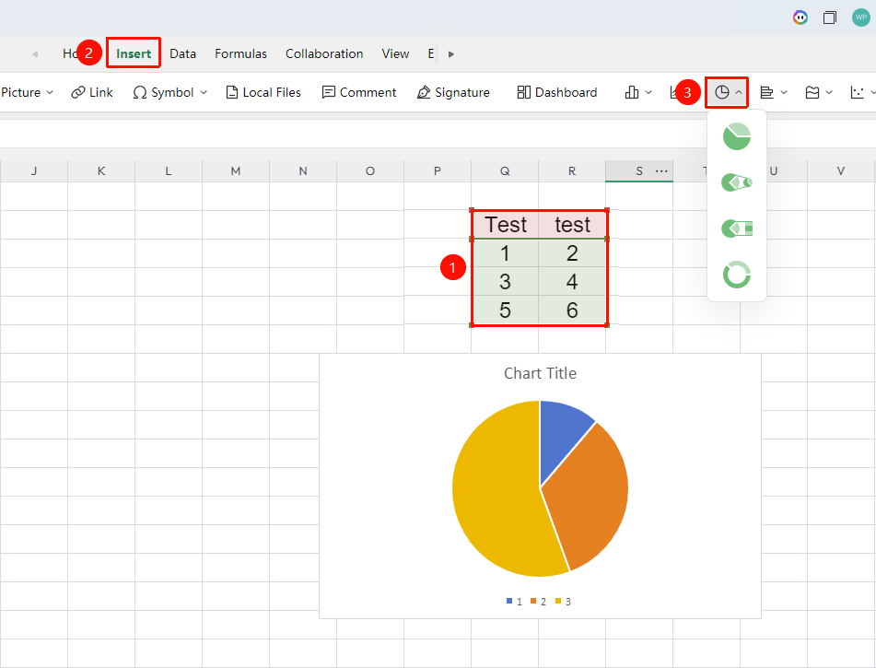The image size is (876, 668).
Task: Go to the Formulas tab
Action: [240, 53]
